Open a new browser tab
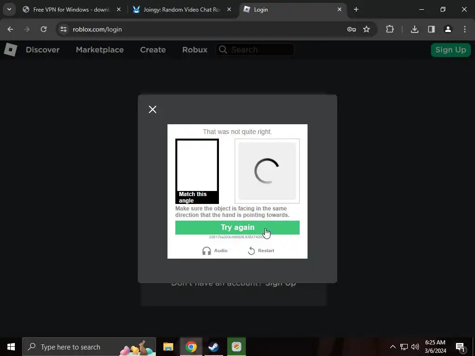The height and width of the screenshot is (356, 475). [x=356, y=10]
